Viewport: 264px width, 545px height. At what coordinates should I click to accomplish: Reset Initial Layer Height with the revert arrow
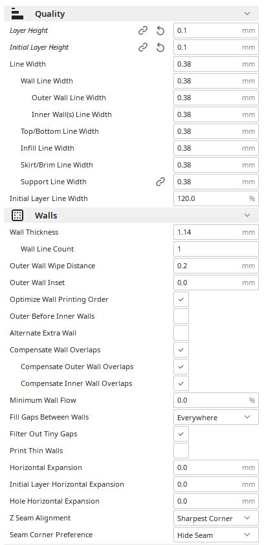tap(160, 47)
